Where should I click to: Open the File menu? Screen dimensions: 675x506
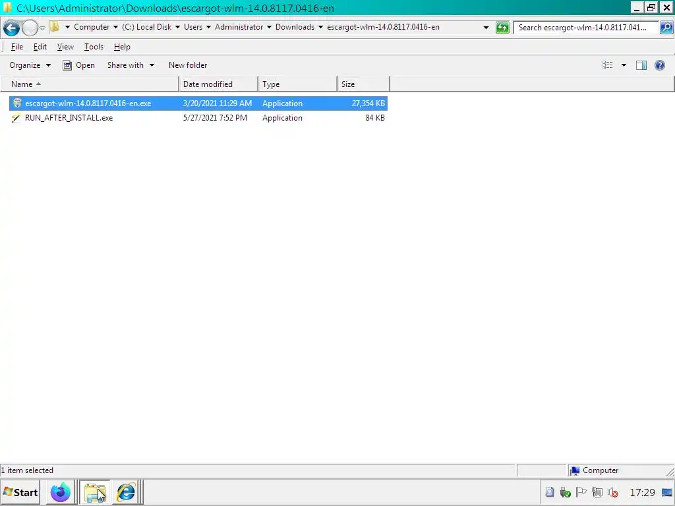point(17,47)
